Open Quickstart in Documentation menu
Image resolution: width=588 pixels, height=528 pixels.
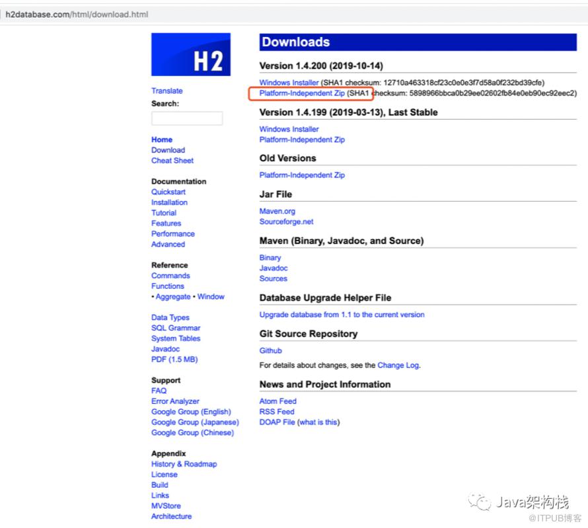pos(168,192)
